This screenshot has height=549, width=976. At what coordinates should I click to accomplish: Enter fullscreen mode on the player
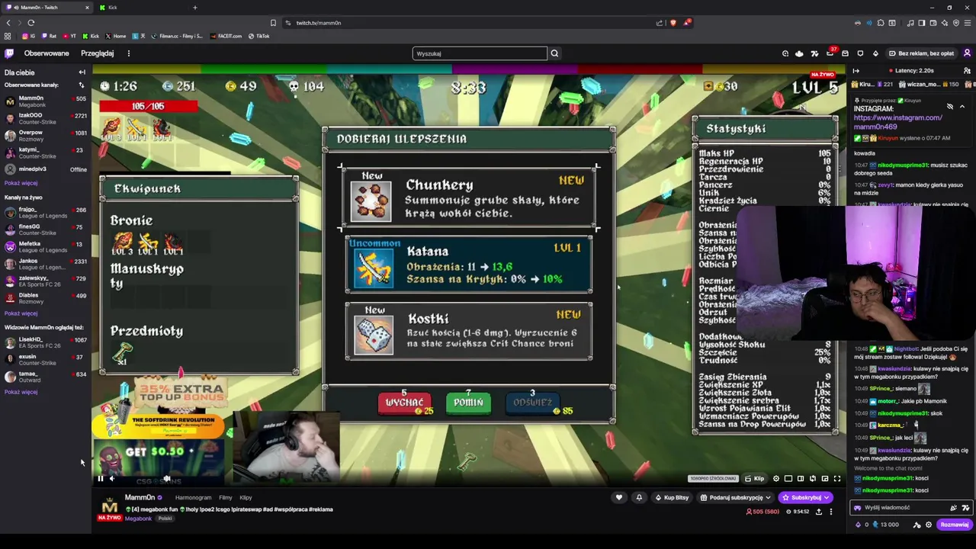837,479
